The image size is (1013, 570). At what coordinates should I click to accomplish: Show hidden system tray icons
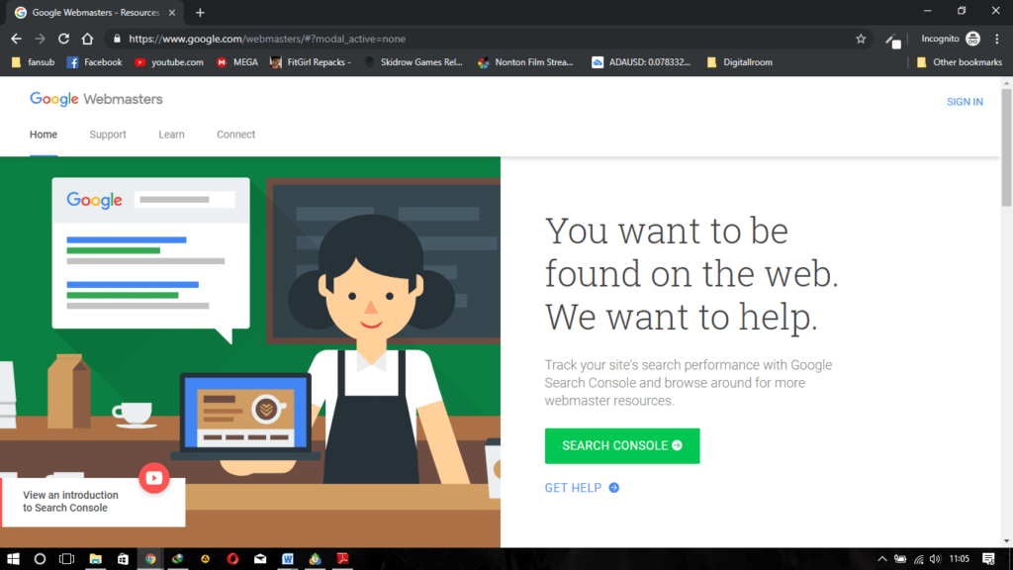point(881,559)
